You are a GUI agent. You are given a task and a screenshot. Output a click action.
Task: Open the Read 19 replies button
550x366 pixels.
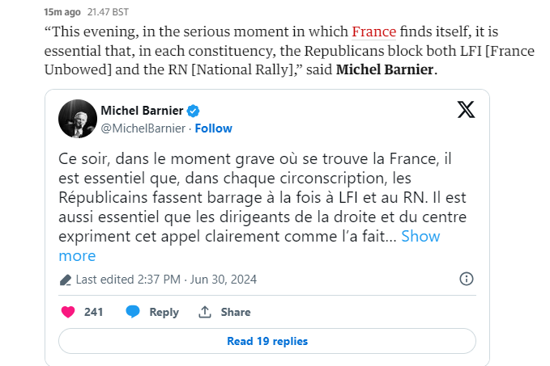(x=267, y=341)
